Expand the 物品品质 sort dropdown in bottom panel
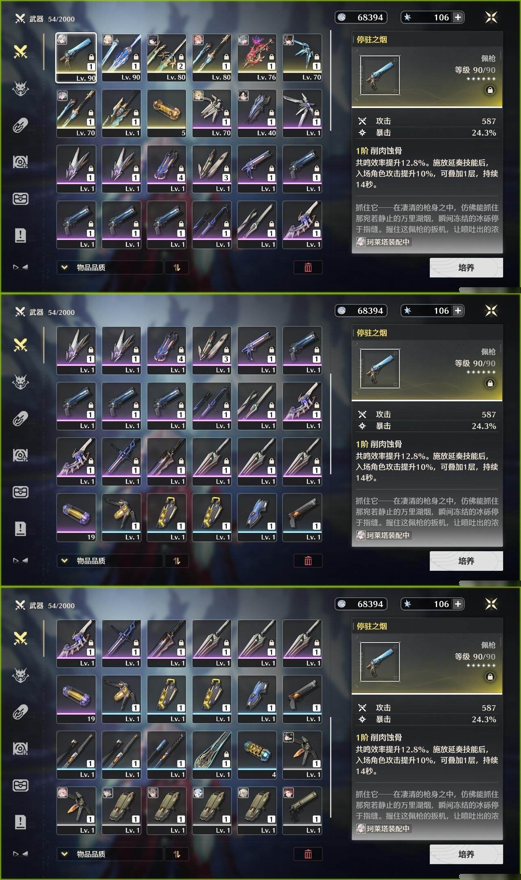Image resolution: width=521 pixels, height=880 pixels. (110, 854)
